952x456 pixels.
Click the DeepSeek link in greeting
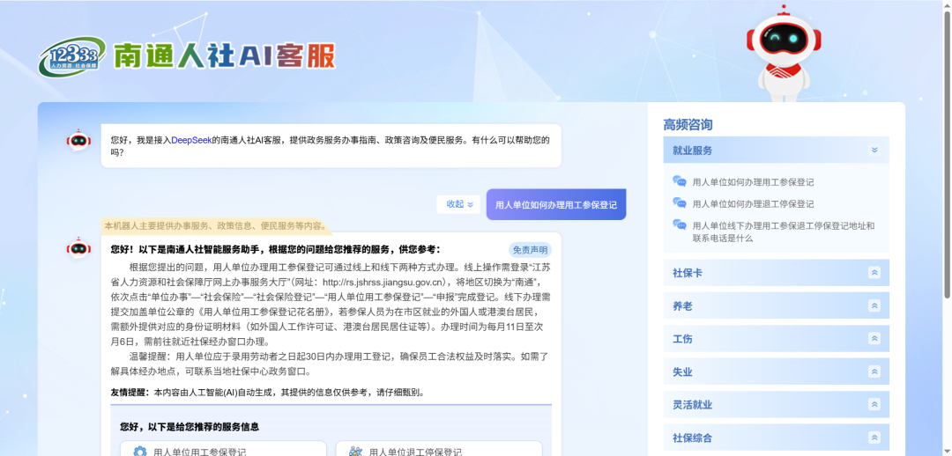coord(191,140)
